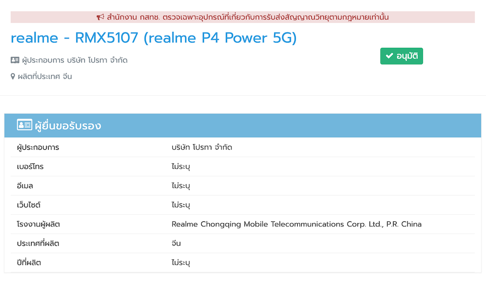This screenshot has height=282, width=486.
Task: Click the ID card icon beside ผู้ประกอบการ subtitle
Action: coord(15,60)
